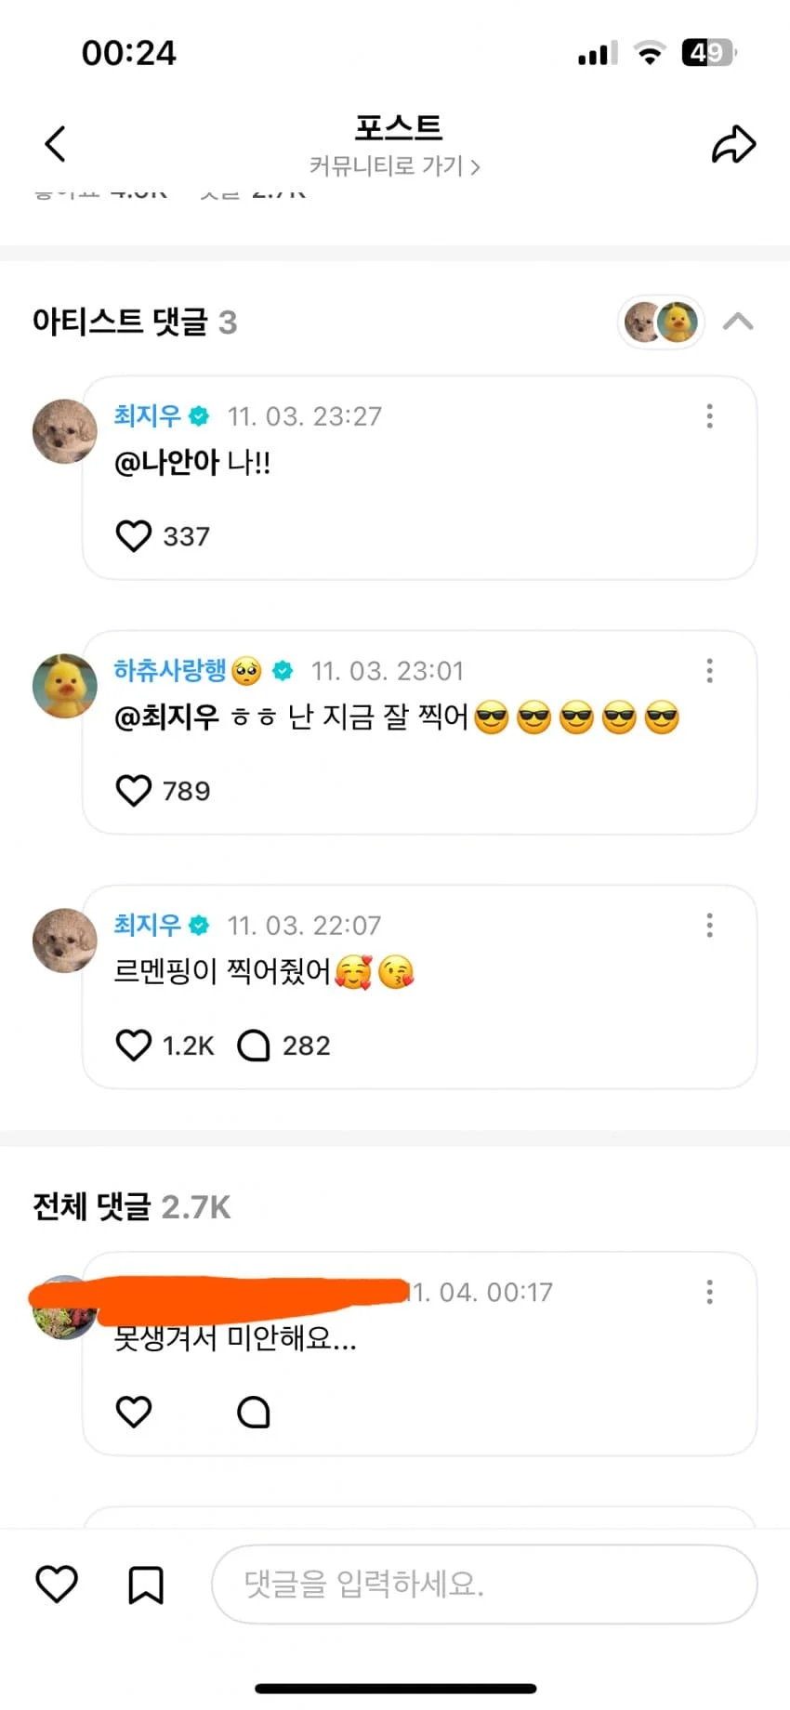View the 282 replies bubble icon
This screenshot has width=790, height=1710.
pyautogui.click(x=254, y=1045)
